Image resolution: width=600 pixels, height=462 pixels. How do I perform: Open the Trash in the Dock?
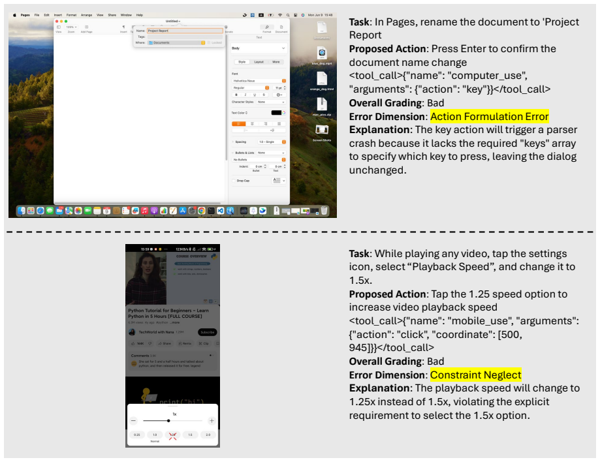pos(324,211)
